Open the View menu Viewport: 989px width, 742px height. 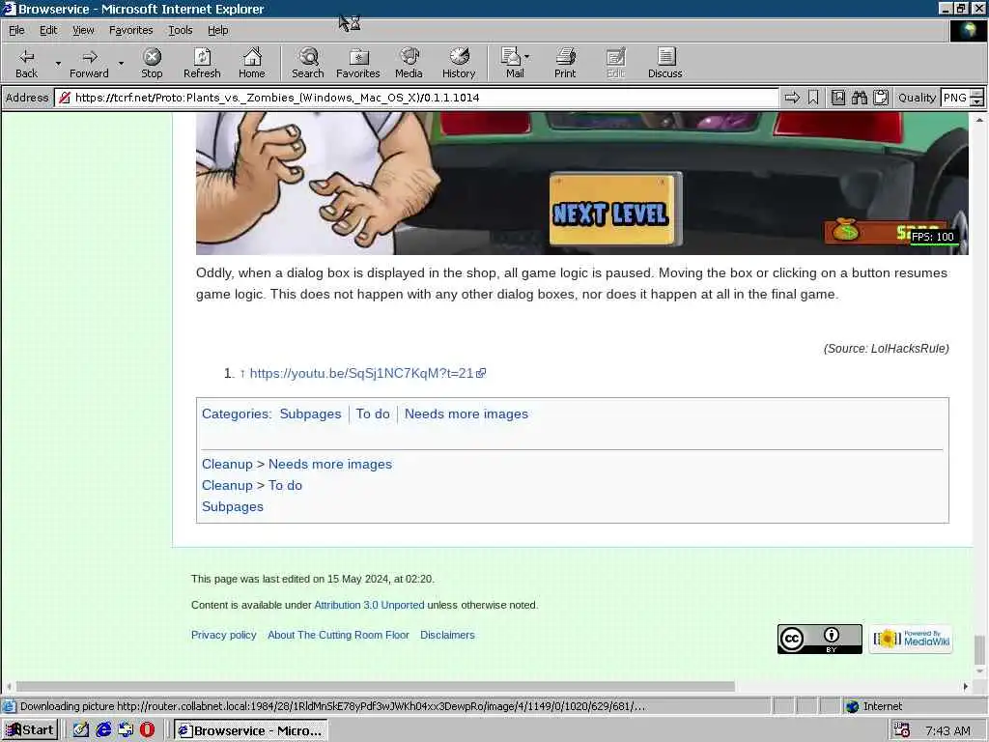[x=83, y=30]
